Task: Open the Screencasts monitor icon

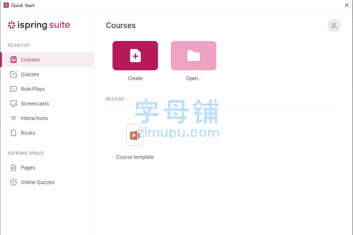Action: [x=14, y=104]
